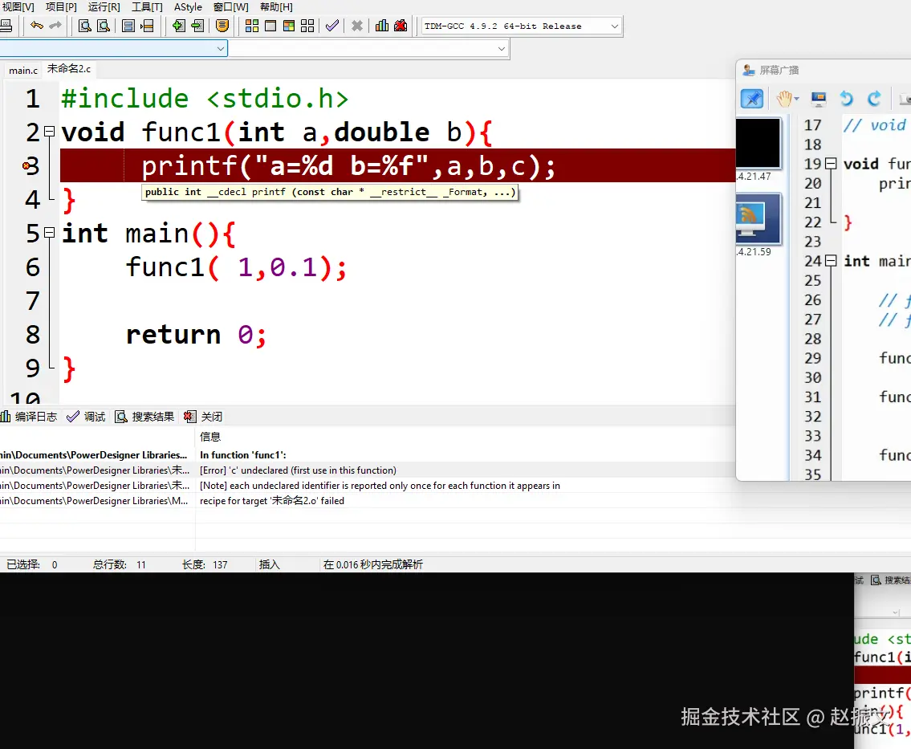Open the hand tool dropdown arrow
The image size is (911, 749).
pyautogui.click(x=796, y=99)
